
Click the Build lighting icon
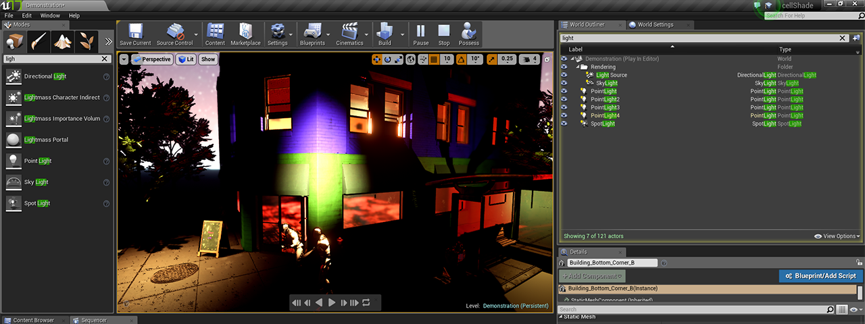385,34
